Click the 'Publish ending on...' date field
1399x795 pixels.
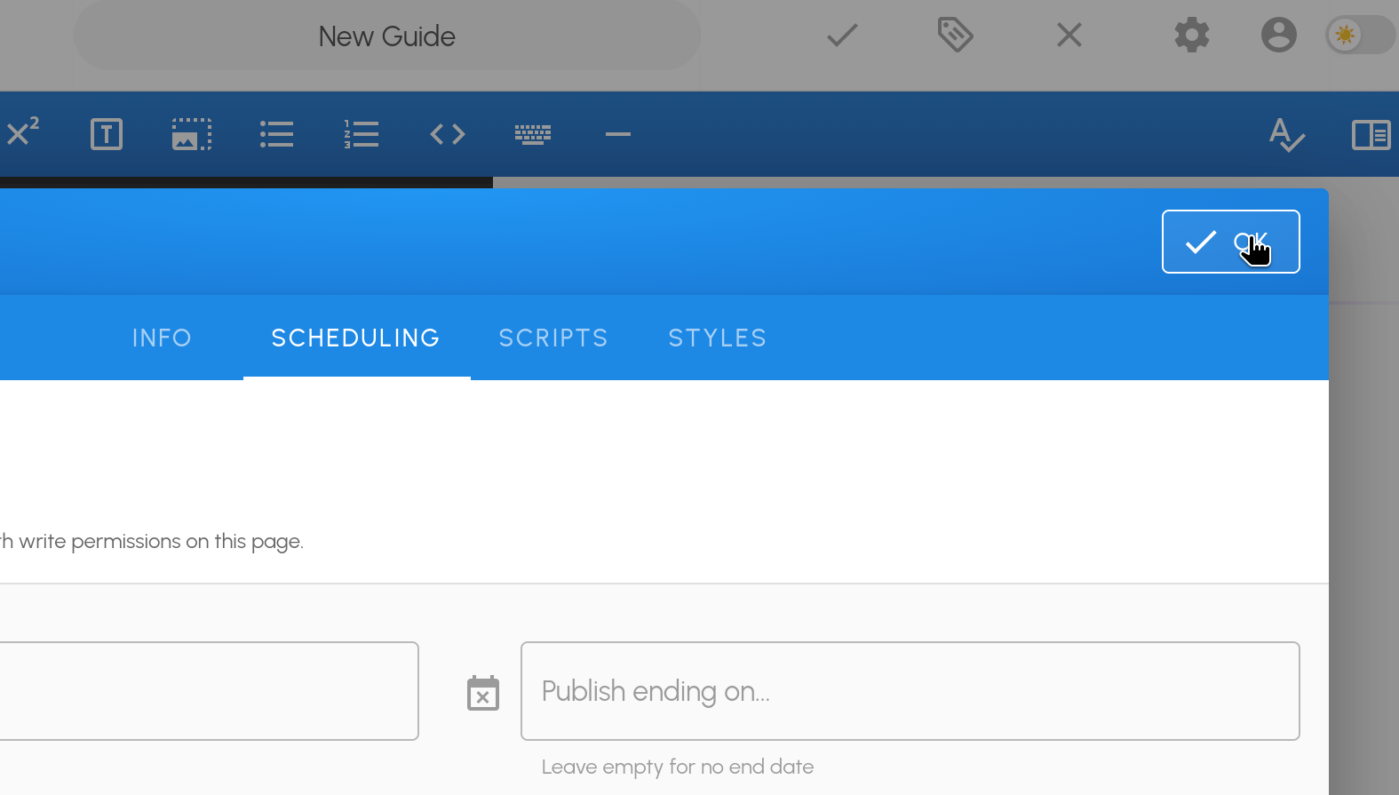(x=910, y=691)
